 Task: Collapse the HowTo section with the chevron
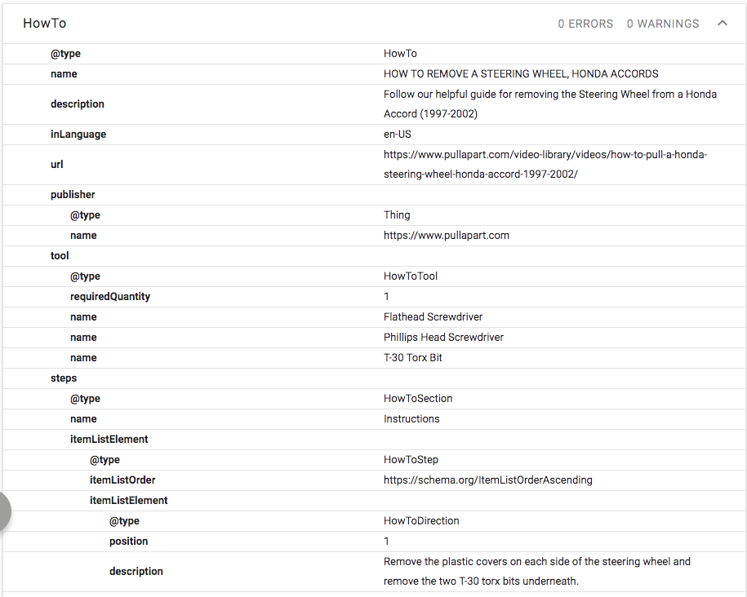[722, 24]
